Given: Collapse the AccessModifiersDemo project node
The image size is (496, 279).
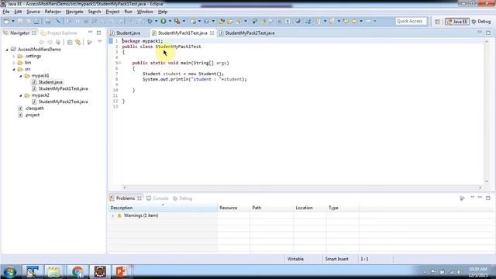Looking at the screenshot, I should pos(7,50).
